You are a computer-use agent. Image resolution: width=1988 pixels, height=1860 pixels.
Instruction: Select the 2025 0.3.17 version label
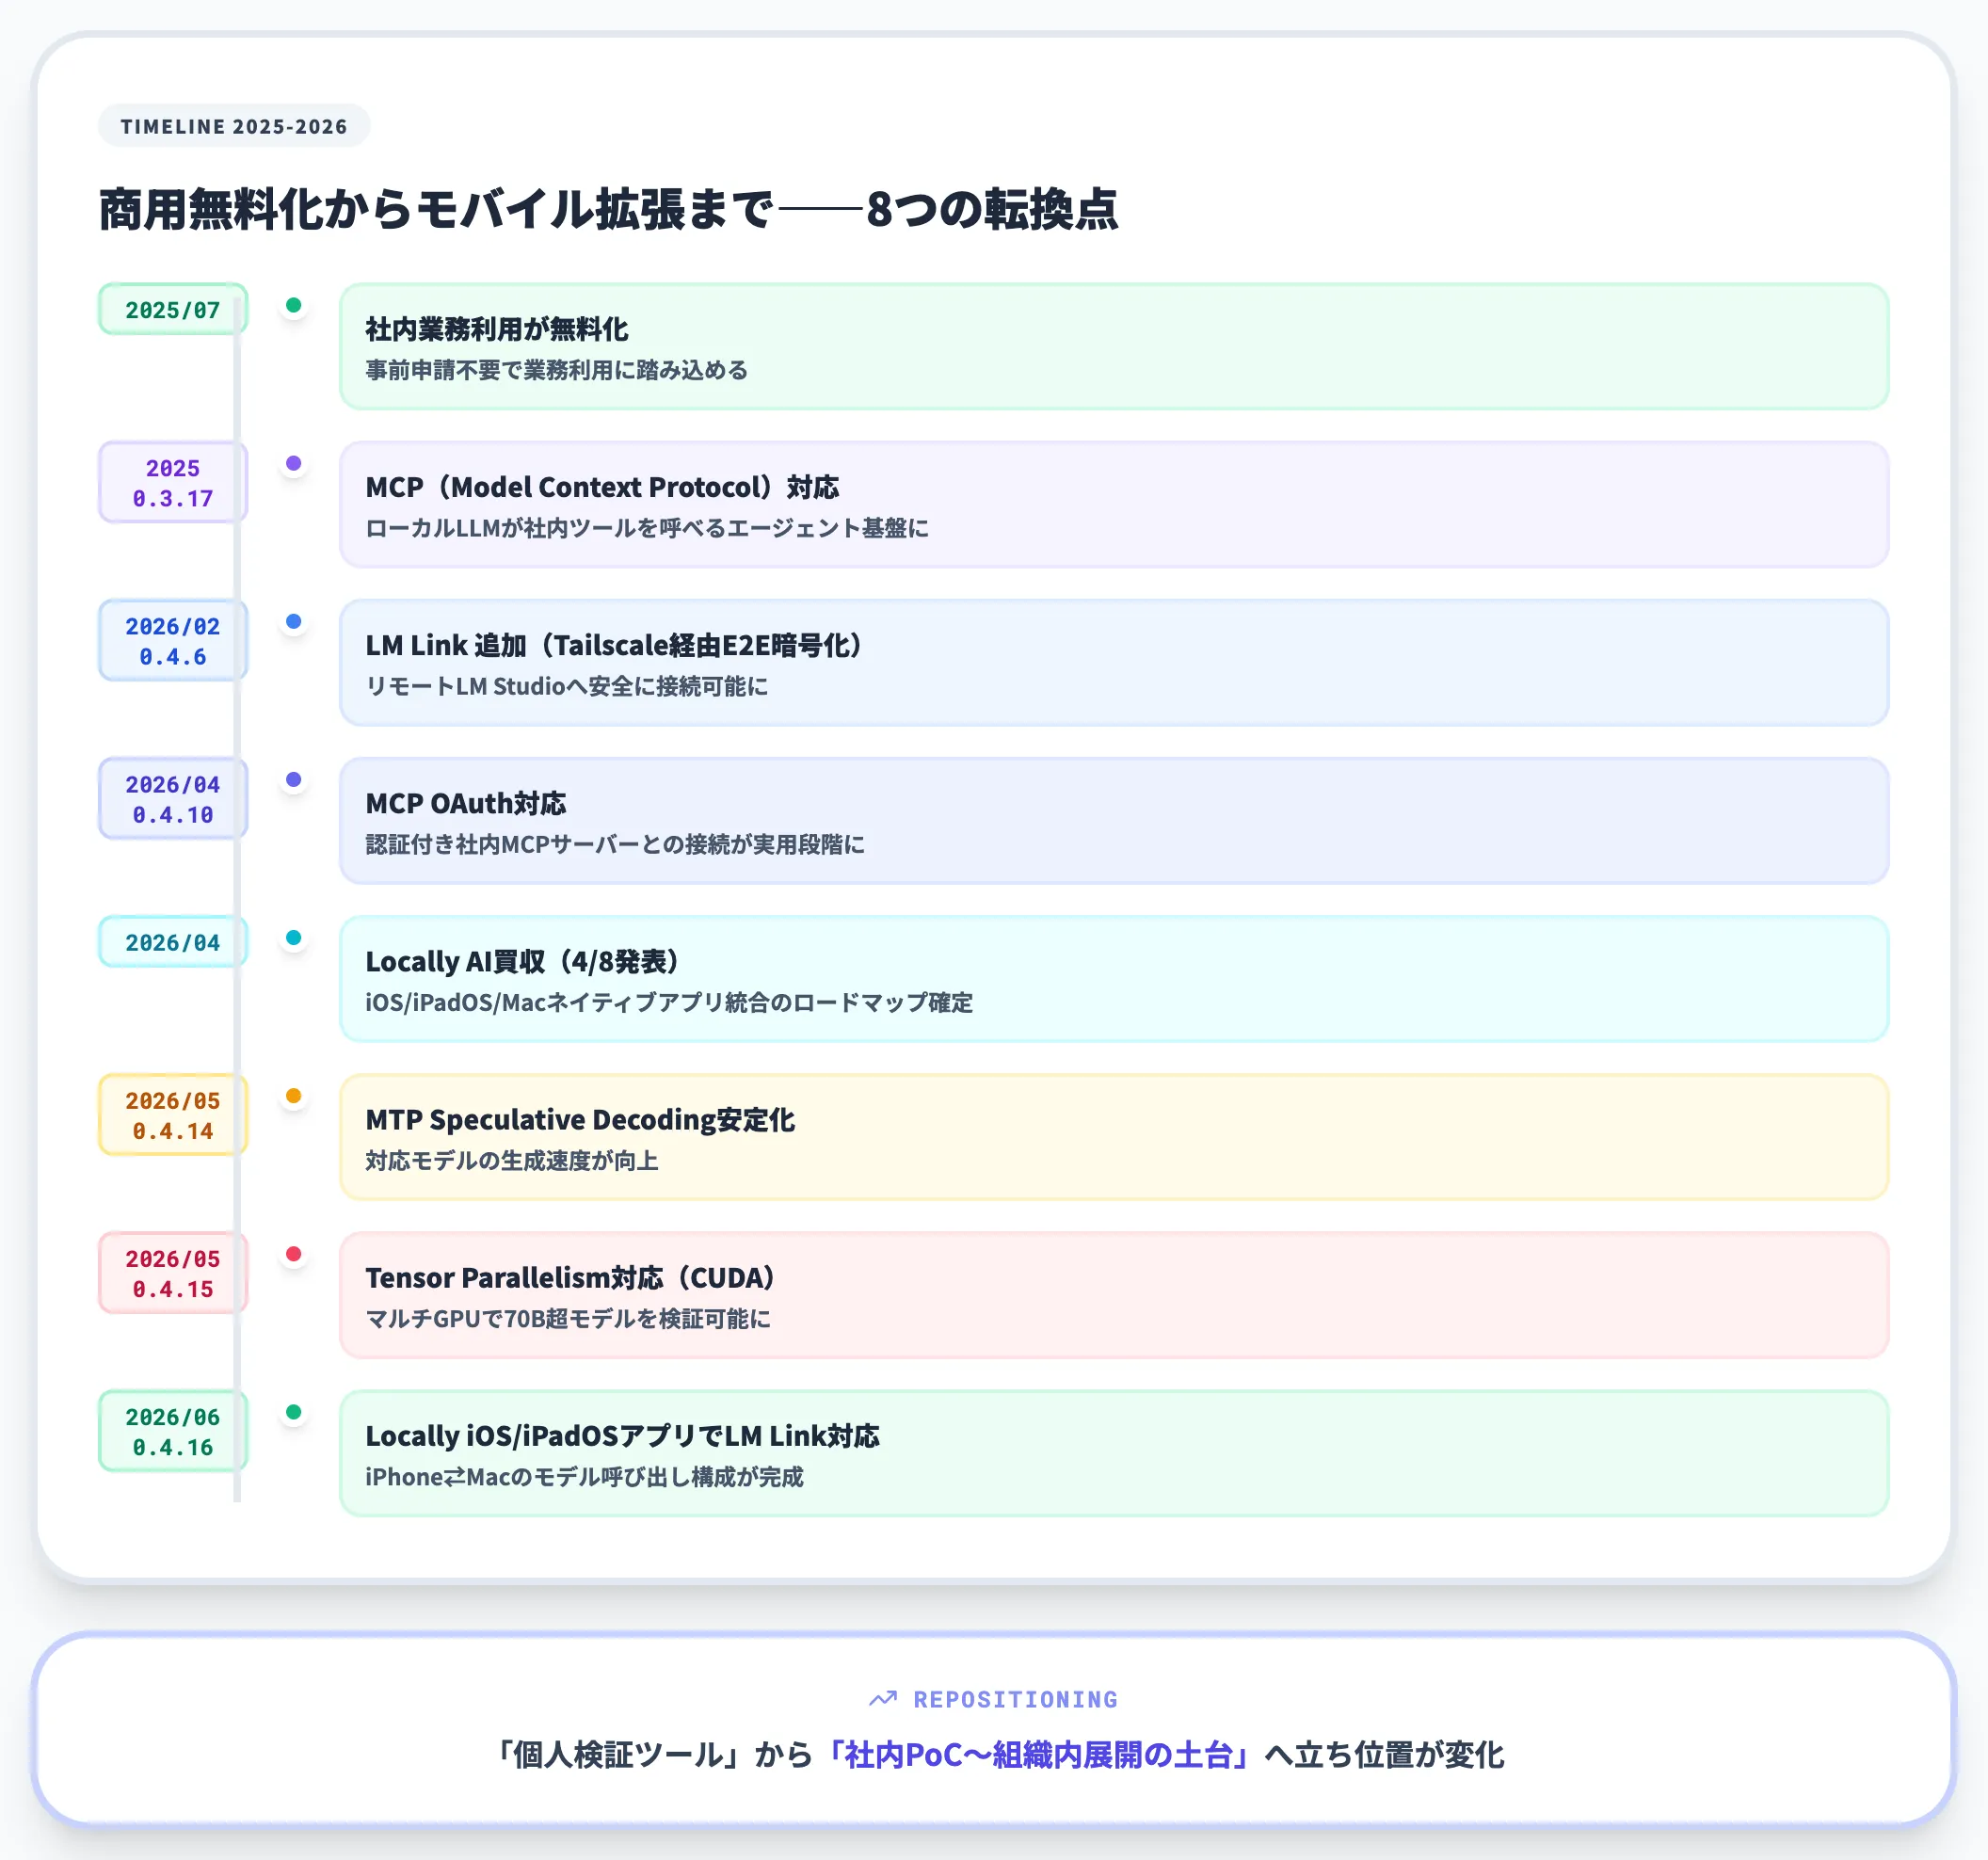[x=172, y=483]
